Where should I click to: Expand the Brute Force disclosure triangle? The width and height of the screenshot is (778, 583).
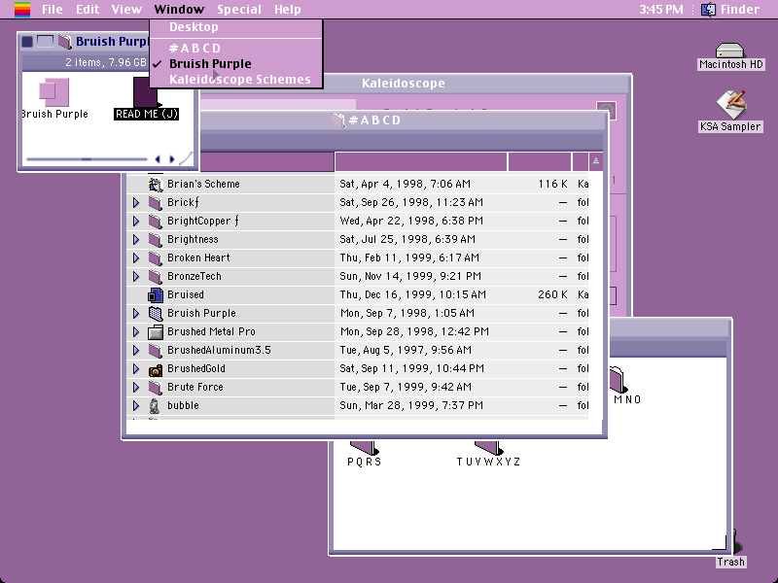point(136,387)
